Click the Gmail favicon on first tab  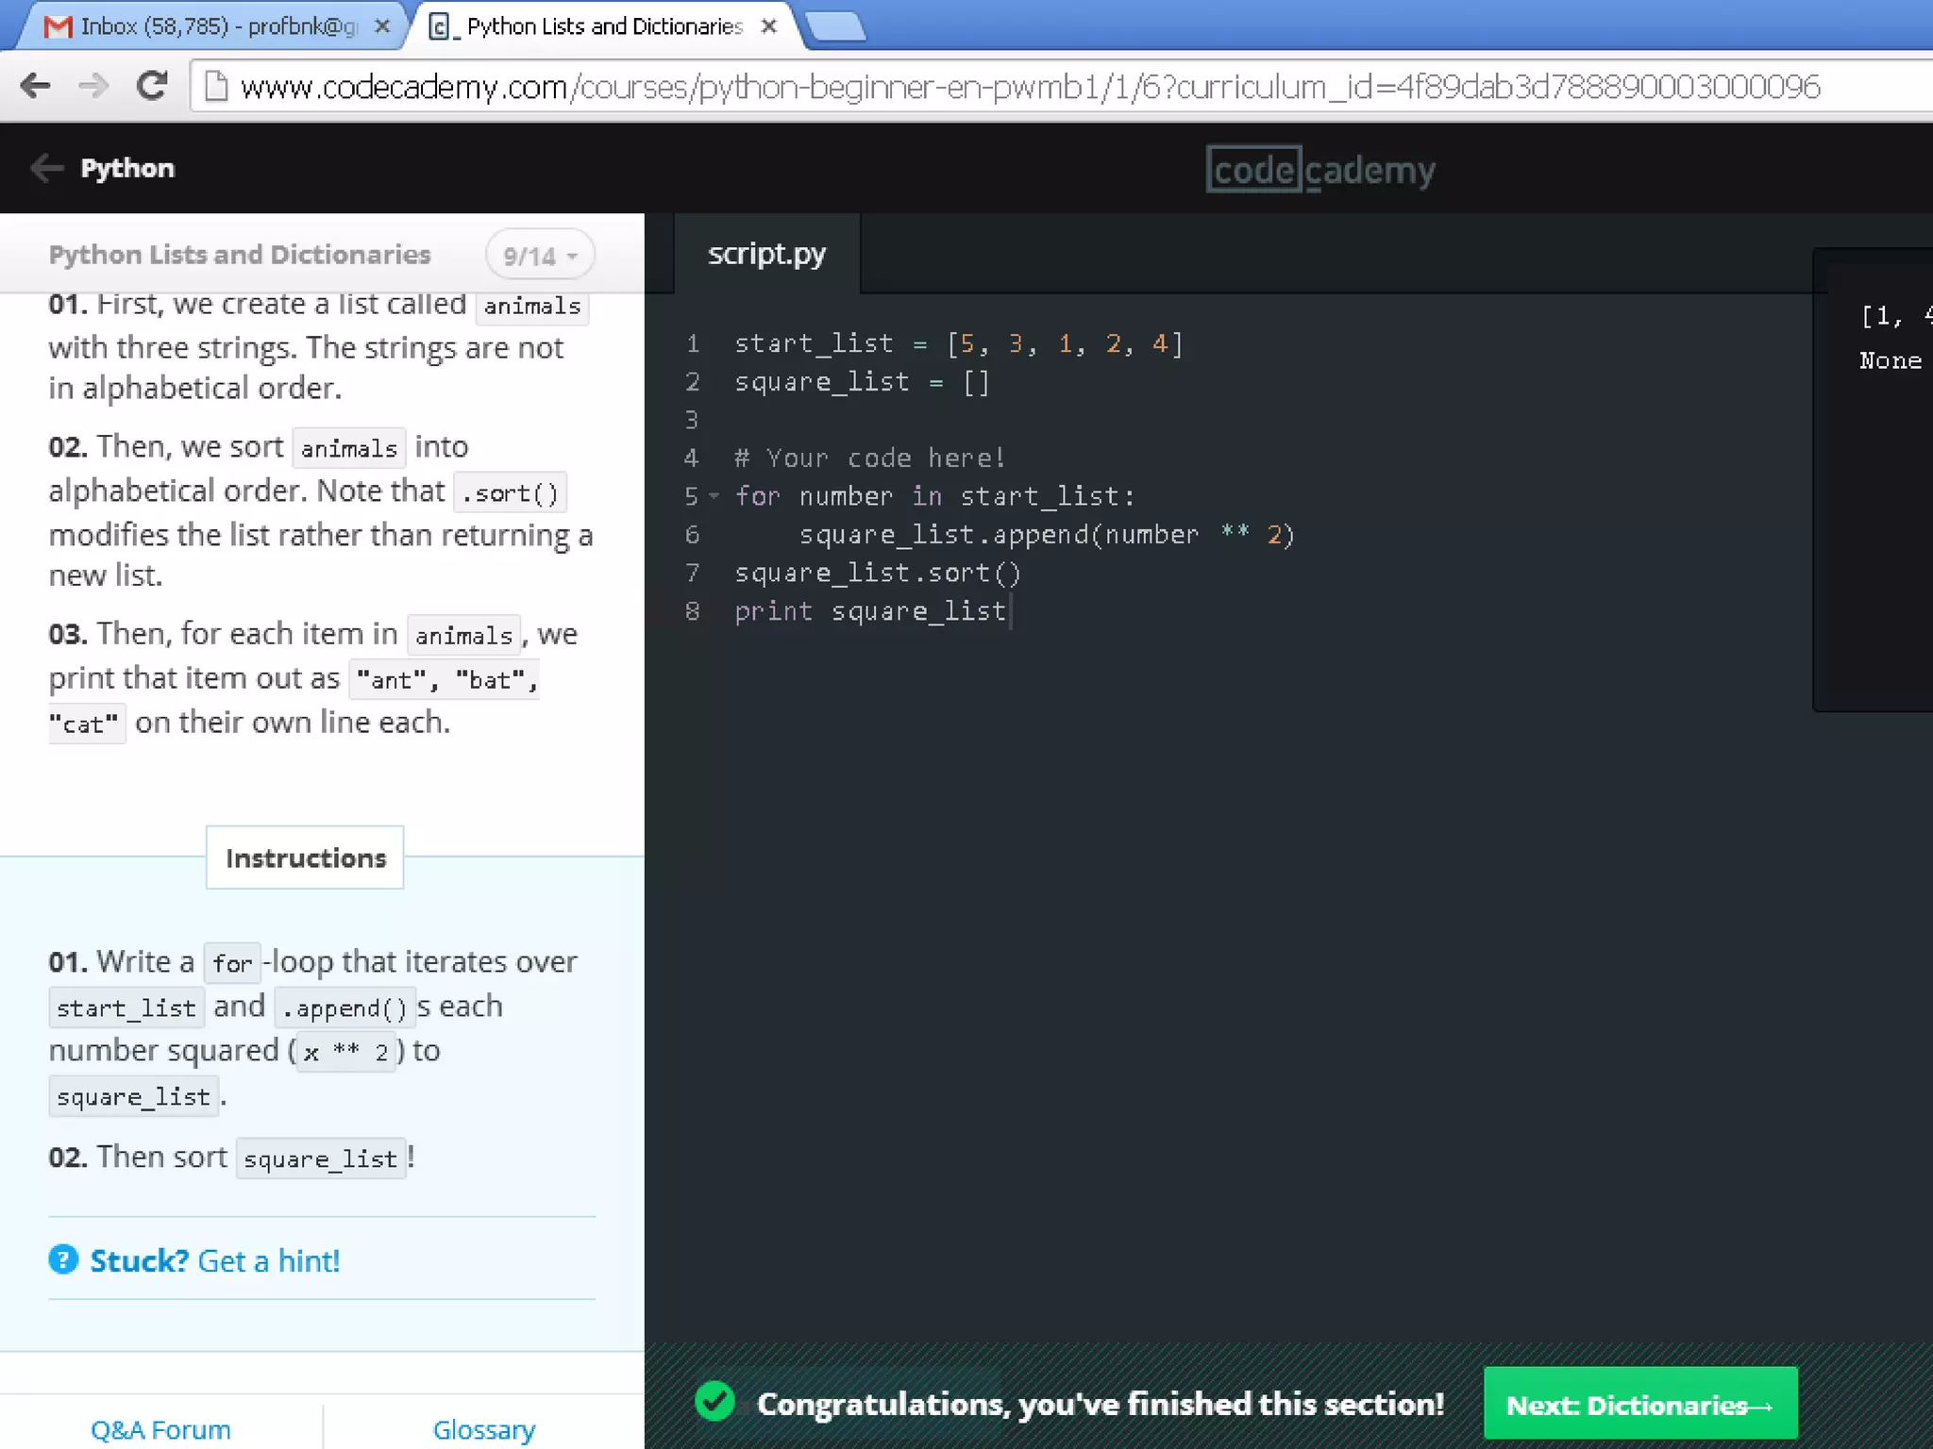point(59,26)
